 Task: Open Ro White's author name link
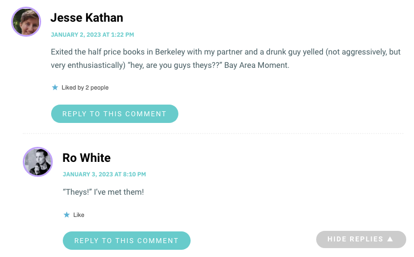pos(87,158)
